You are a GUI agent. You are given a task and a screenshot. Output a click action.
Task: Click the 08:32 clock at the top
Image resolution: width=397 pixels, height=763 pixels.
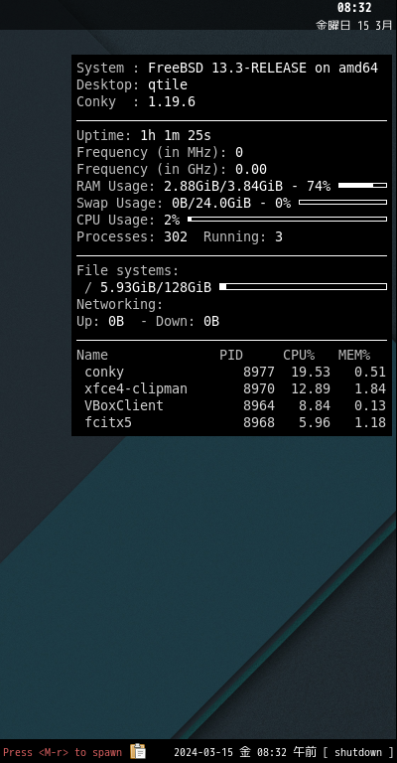354,8
